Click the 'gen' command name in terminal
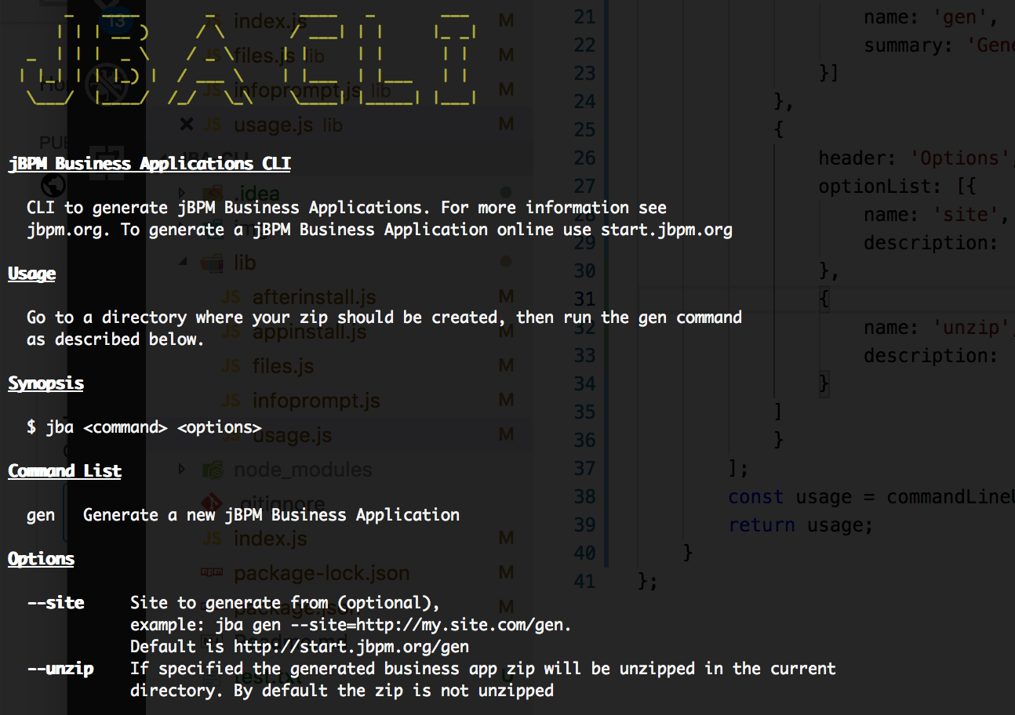Viewport: 1015px width, 715px height. 41,515
